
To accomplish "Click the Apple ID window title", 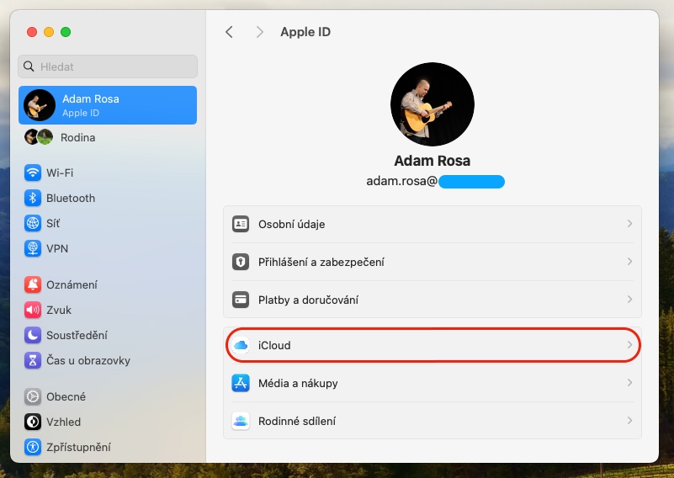I will coord(305,32).
